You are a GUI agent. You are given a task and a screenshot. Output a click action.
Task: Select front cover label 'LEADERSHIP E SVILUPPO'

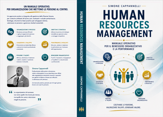[x=99, y=83]
